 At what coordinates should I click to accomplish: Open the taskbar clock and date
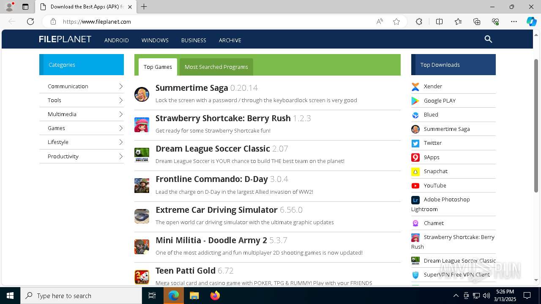(x=505, y=296)
